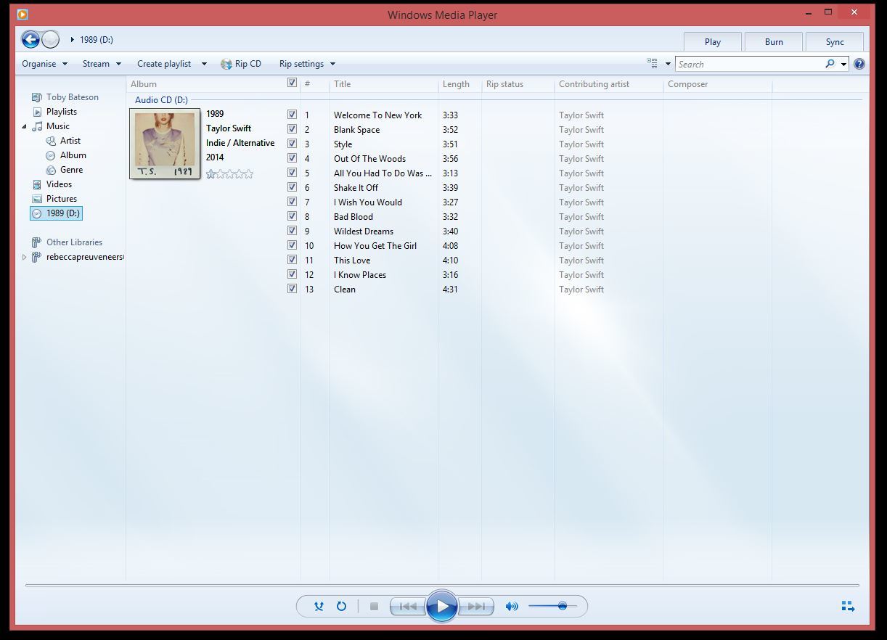Uncheck Blank Space track checkbox
Screen dimensions: 887x640
[292, 129]
